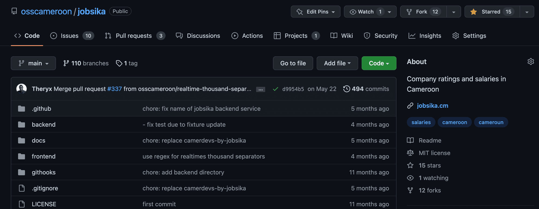The width and height of the screenshot is (539, 209).
Task: Click the file icon for LICENSE
Action: 22,204
